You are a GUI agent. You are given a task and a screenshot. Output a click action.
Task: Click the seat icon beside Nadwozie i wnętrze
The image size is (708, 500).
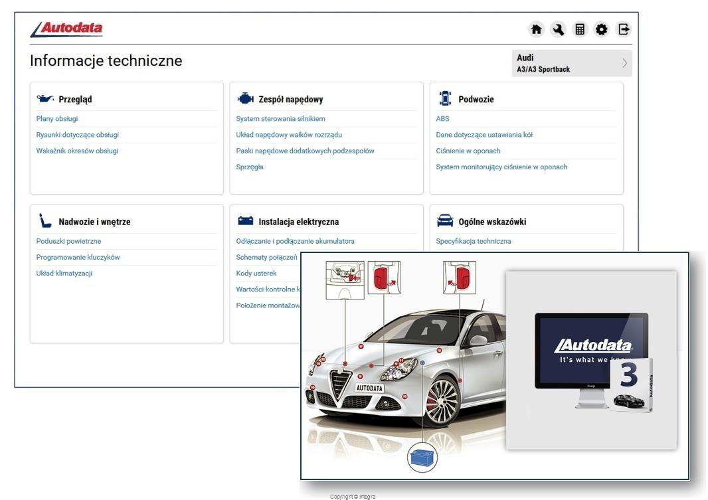[44, 220]
